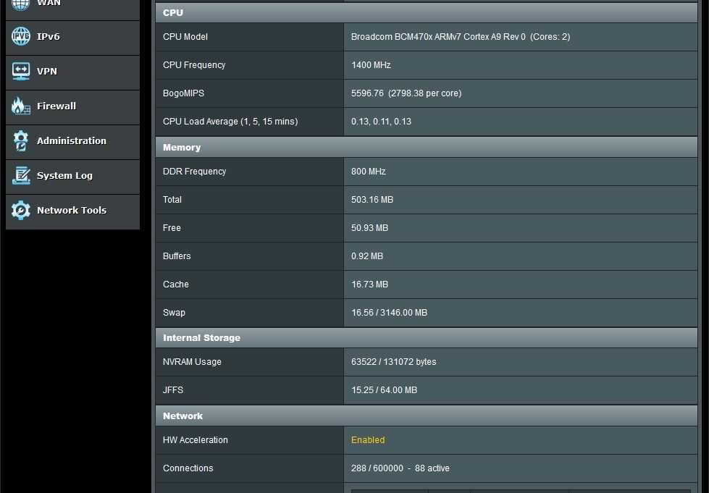
Task: Open Network Tools in the sidebar
Action: [x=73, y=211]
